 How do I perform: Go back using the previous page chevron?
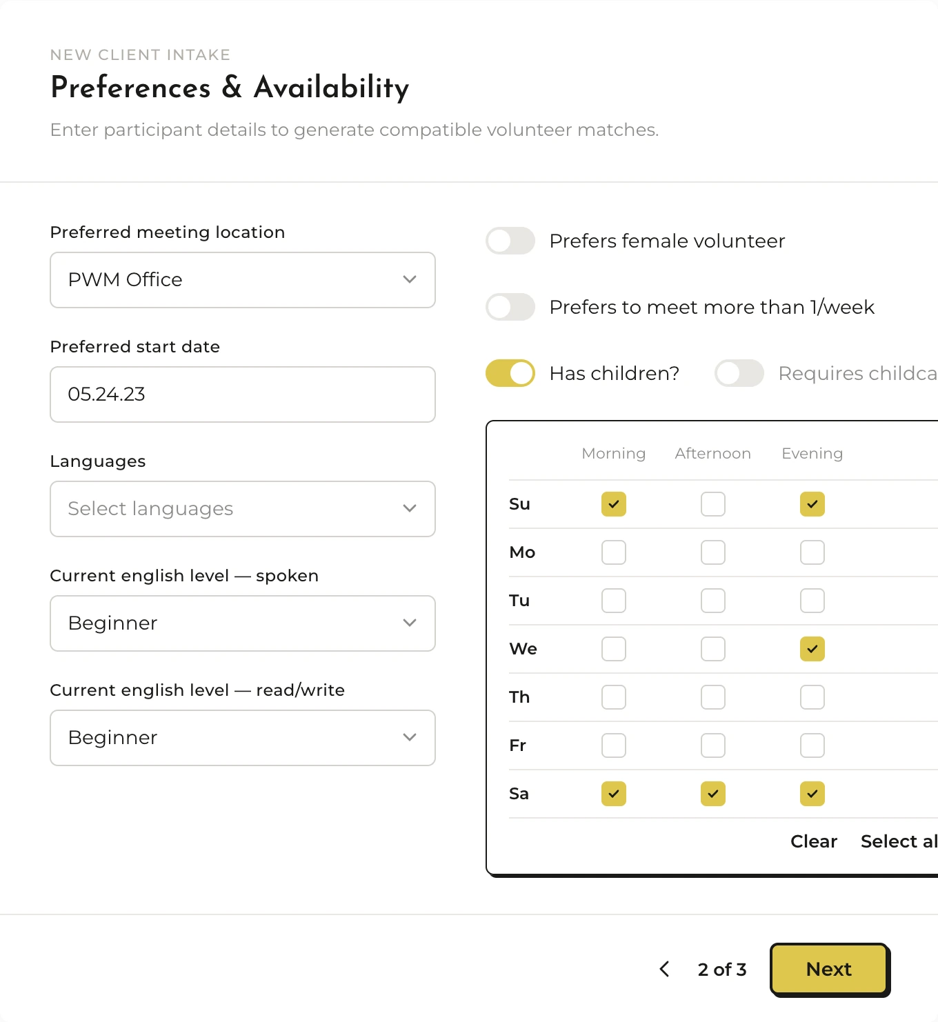pyautogui.click(x=665, y=969)
